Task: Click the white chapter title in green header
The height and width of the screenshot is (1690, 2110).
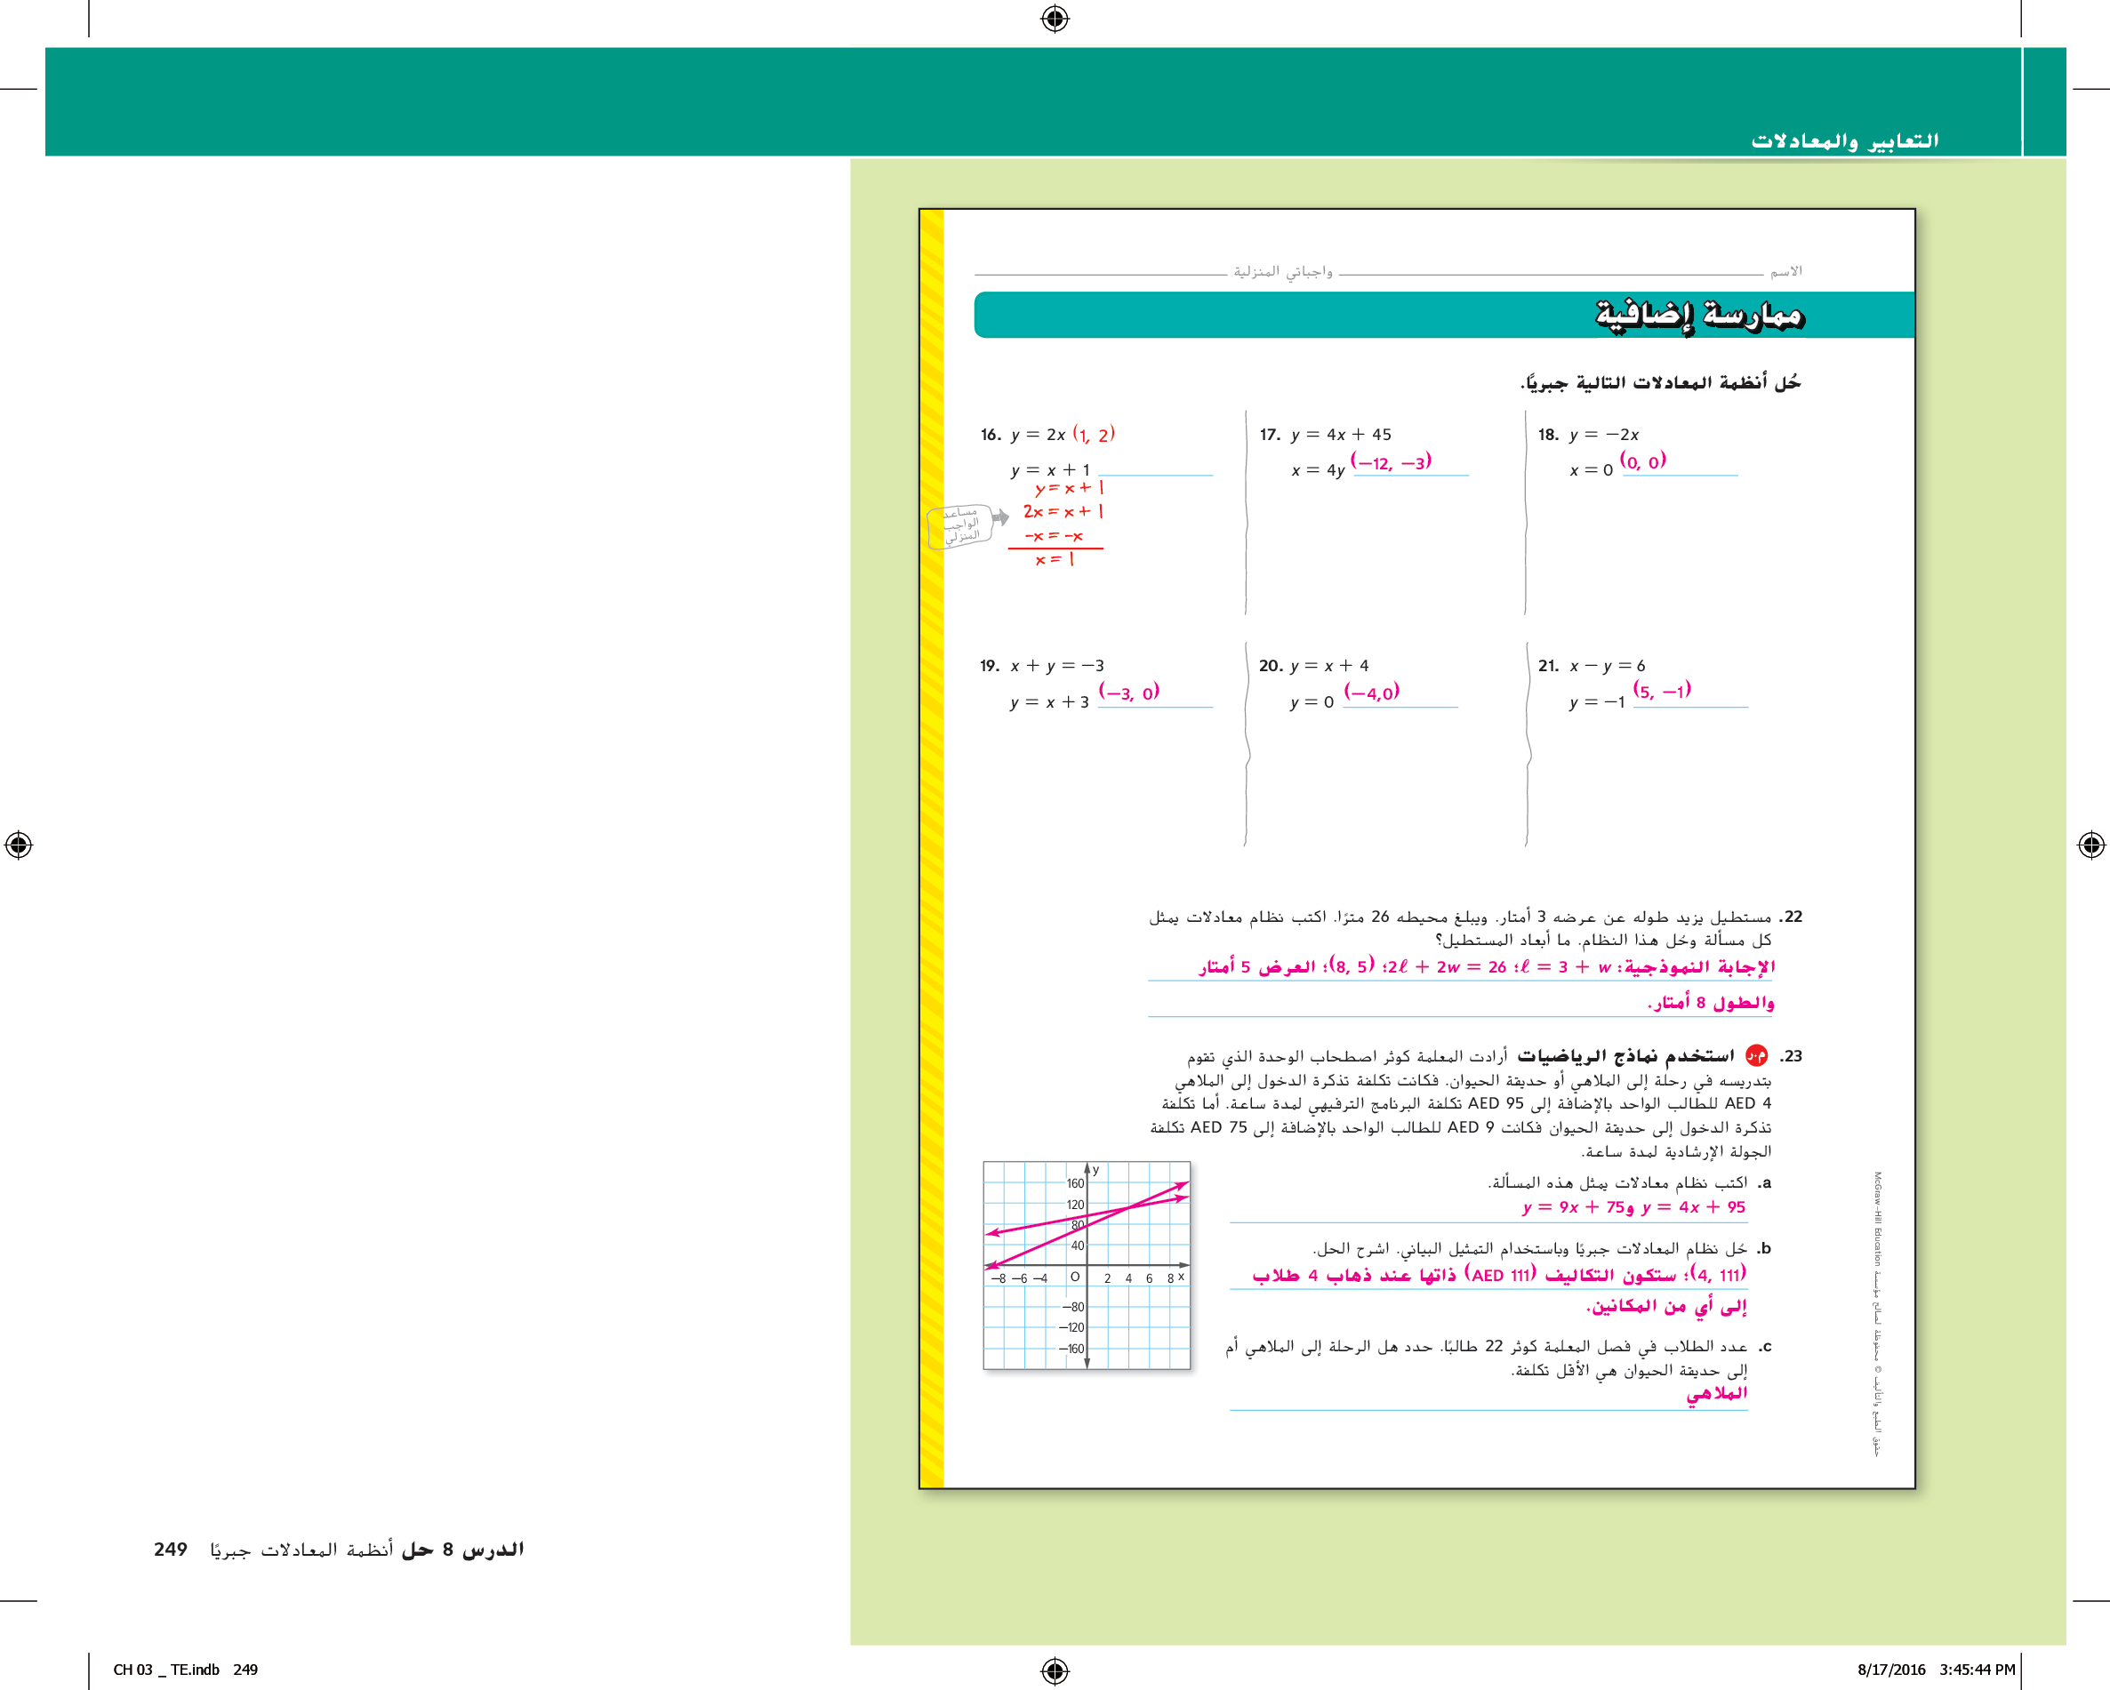Action: pyautogui.click(x=1844, y=141)
